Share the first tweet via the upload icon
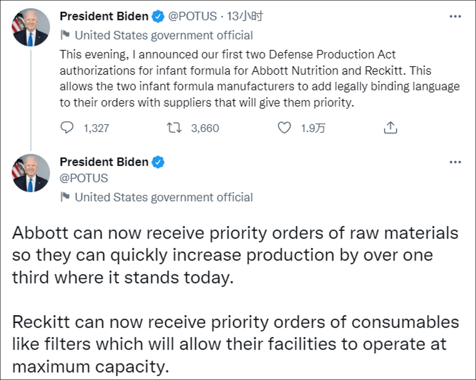The width and height of the screenshot is (476, 380). pyautogui.click(x=390, y=128)
